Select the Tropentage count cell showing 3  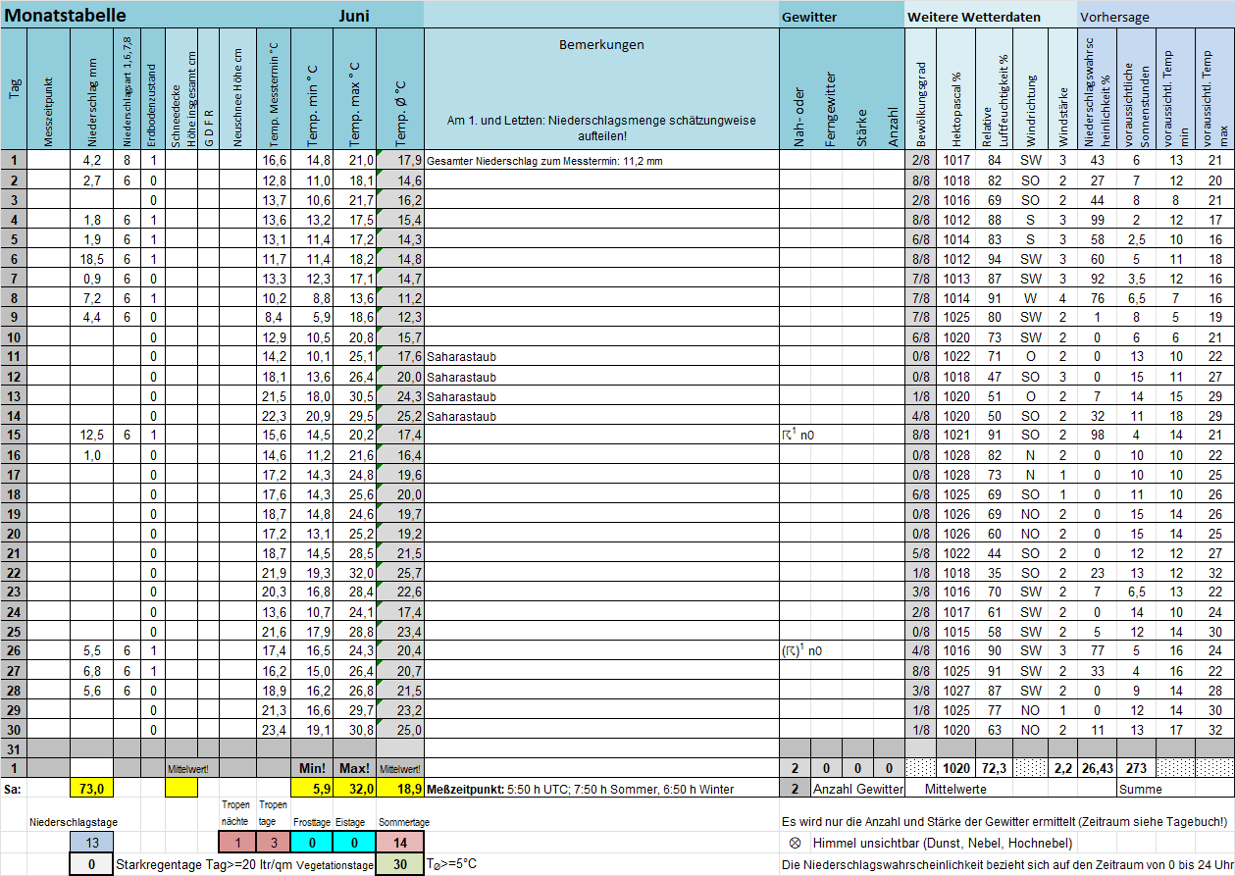[x=274, y=843]
